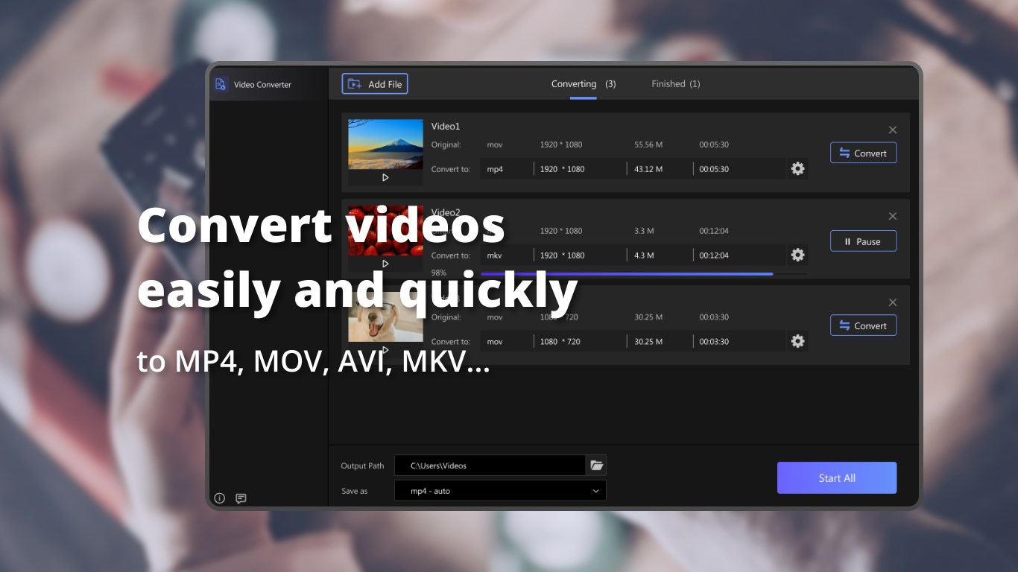
Task: Open conversion settings gear for Video1
Action: pos(797,168)
